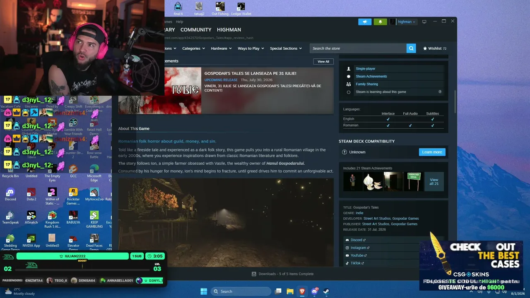The image size is (530, 298).
Task: Open the announcement IULIE thumbnail image
Action: pos(183,91)
